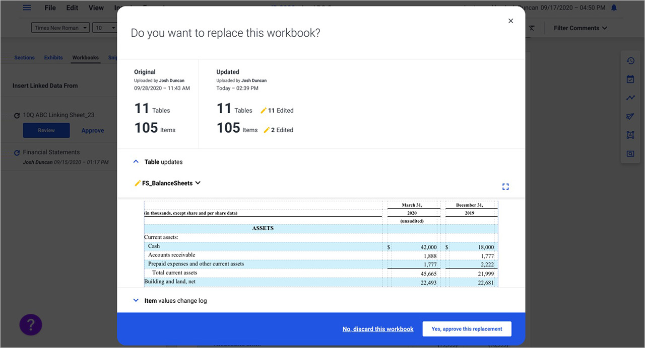
Task: Click pencil icon beside FS_BalanceSheets
Action: 138,184
